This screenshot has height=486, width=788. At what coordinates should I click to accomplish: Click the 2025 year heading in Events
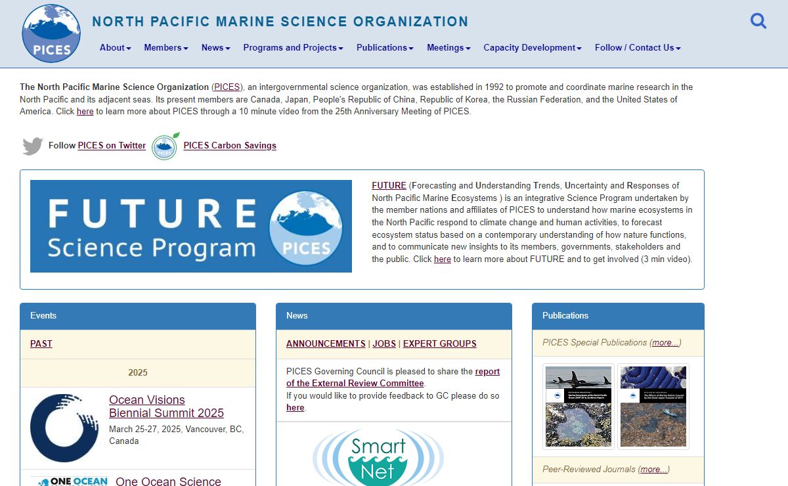[x=138, y=372]
